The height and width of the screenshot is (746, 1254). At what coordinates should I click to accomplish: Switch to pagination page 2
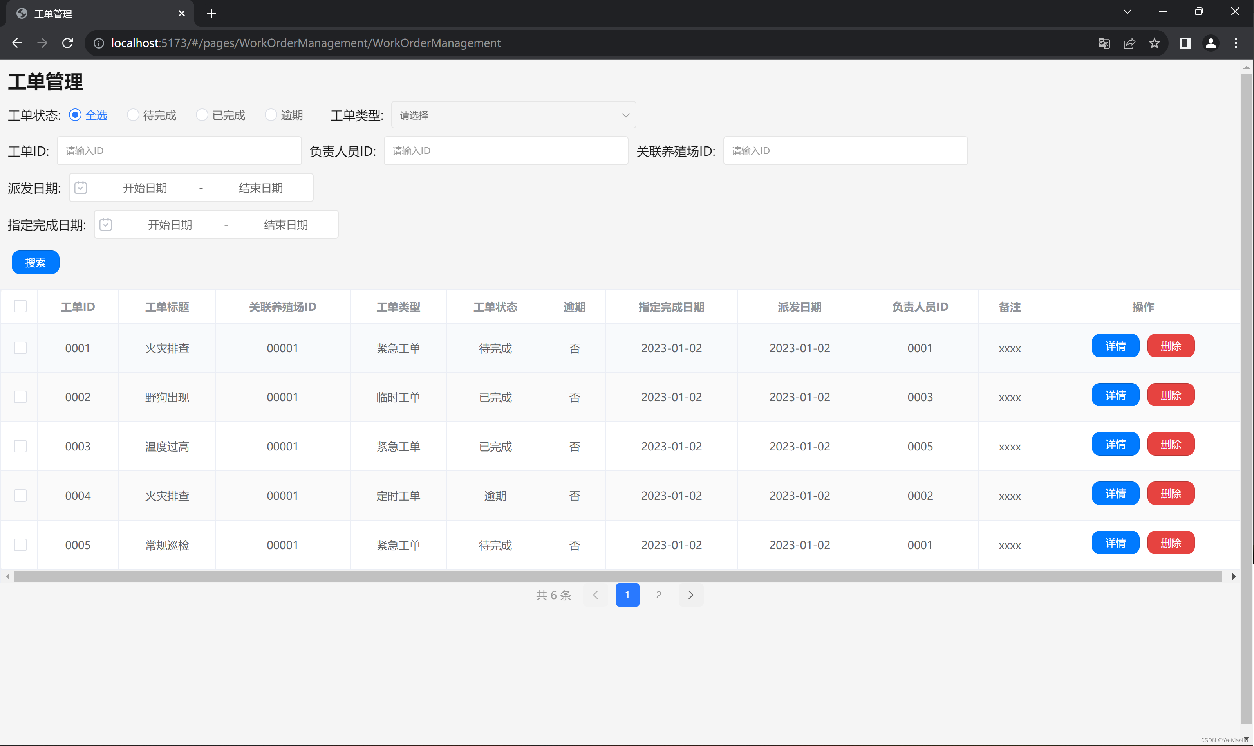[x=658, y=595]
